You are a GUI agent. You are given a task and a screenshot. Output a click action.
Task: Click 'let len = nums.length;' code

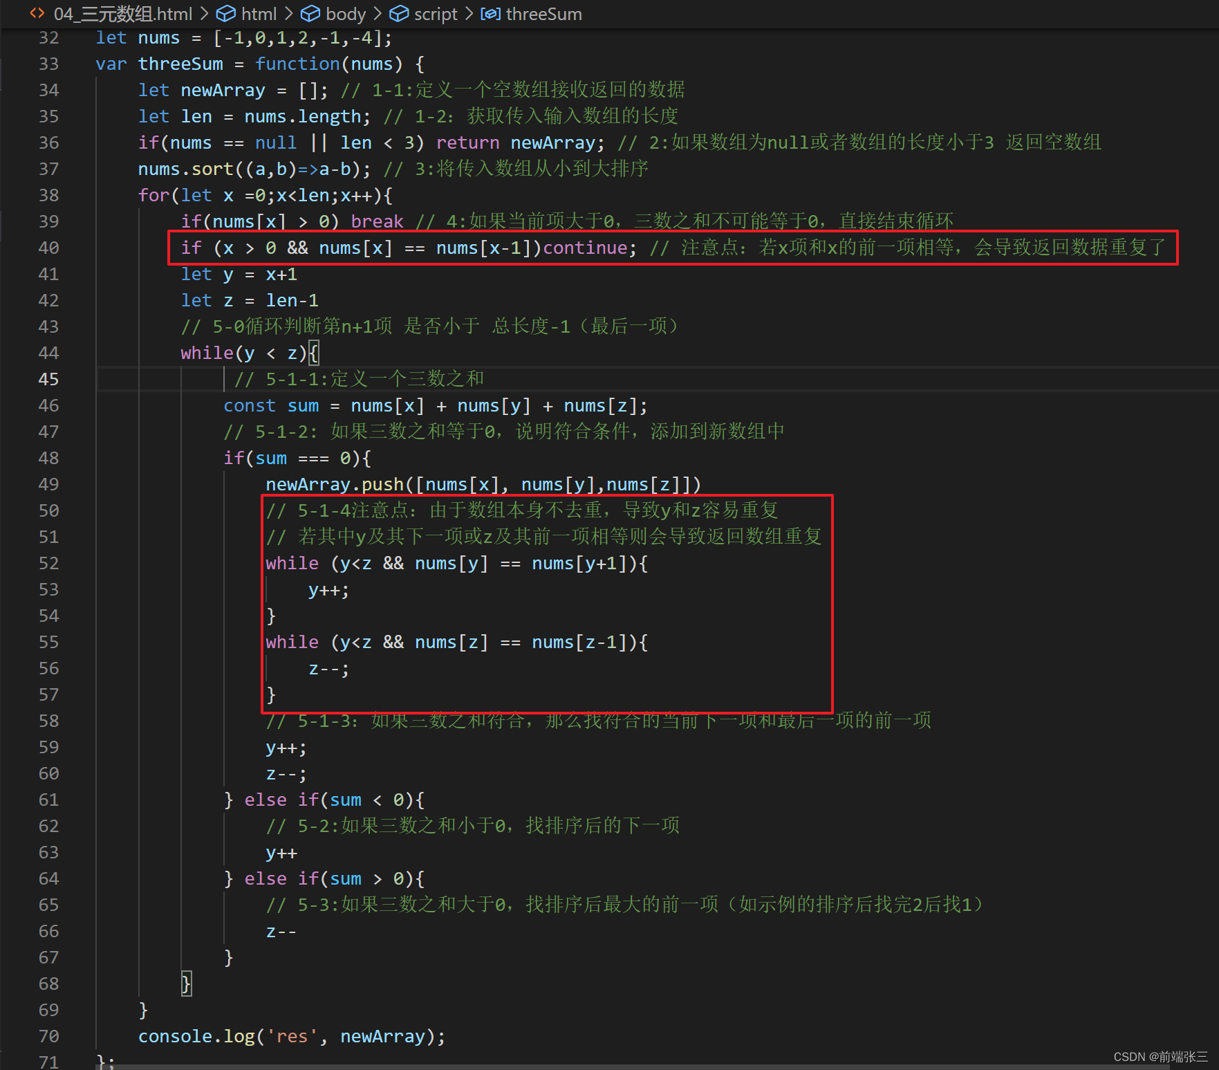[x=254, y=116]
